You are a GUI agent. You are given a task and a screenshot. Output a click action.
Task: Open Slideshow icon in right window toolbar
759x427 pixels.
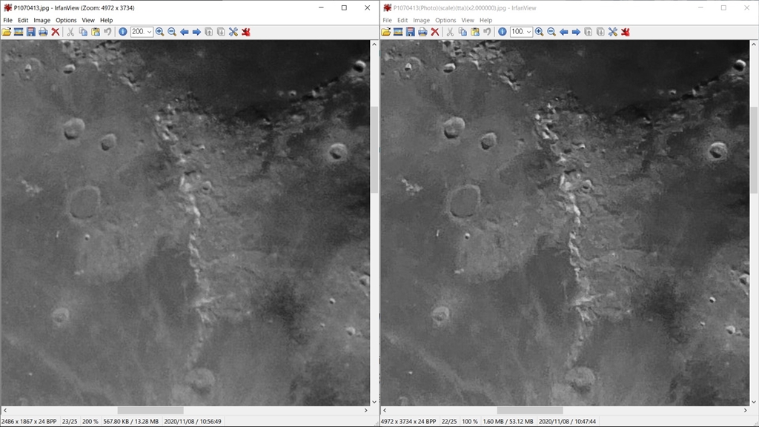click(398, 32)
